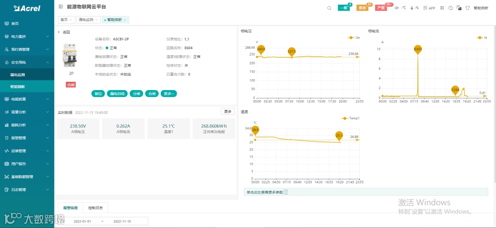This screenshot has width=496, height=228.
Task: Expand 电力集抄 menu
Action: tap(27, 36)
